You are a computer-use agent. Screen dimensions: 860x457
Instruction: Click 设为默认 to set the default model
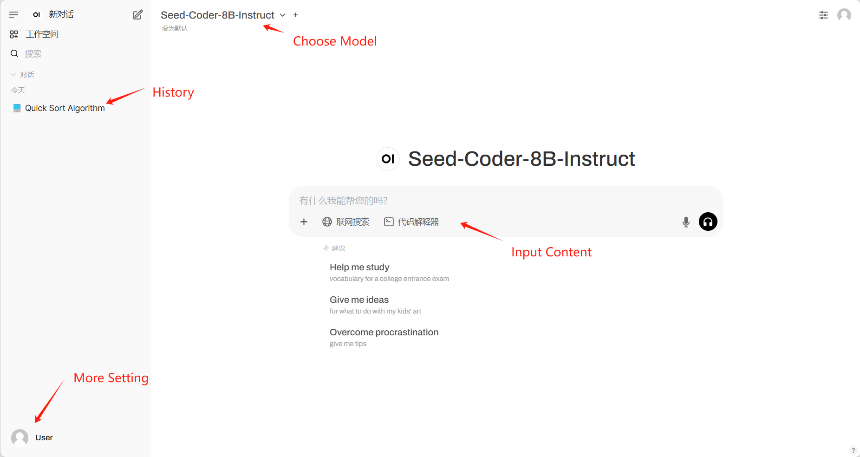pyautogui.click(x=175, y=28)
